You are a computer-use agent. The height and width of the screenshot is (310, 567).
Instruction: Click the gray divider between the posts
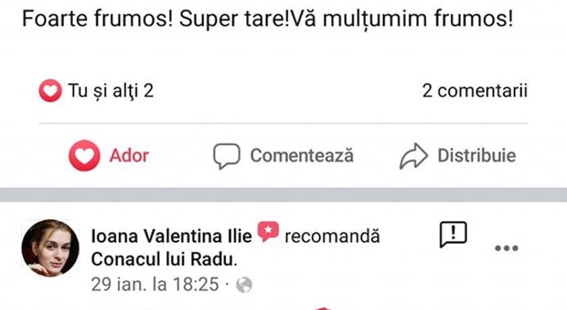coord(283,195)
